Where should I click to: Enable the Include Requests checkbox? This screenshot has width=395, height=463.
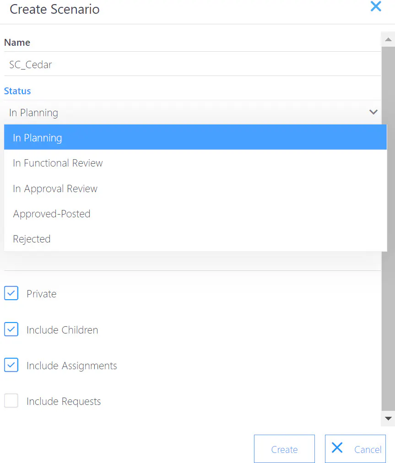click(x=11, y=401)
